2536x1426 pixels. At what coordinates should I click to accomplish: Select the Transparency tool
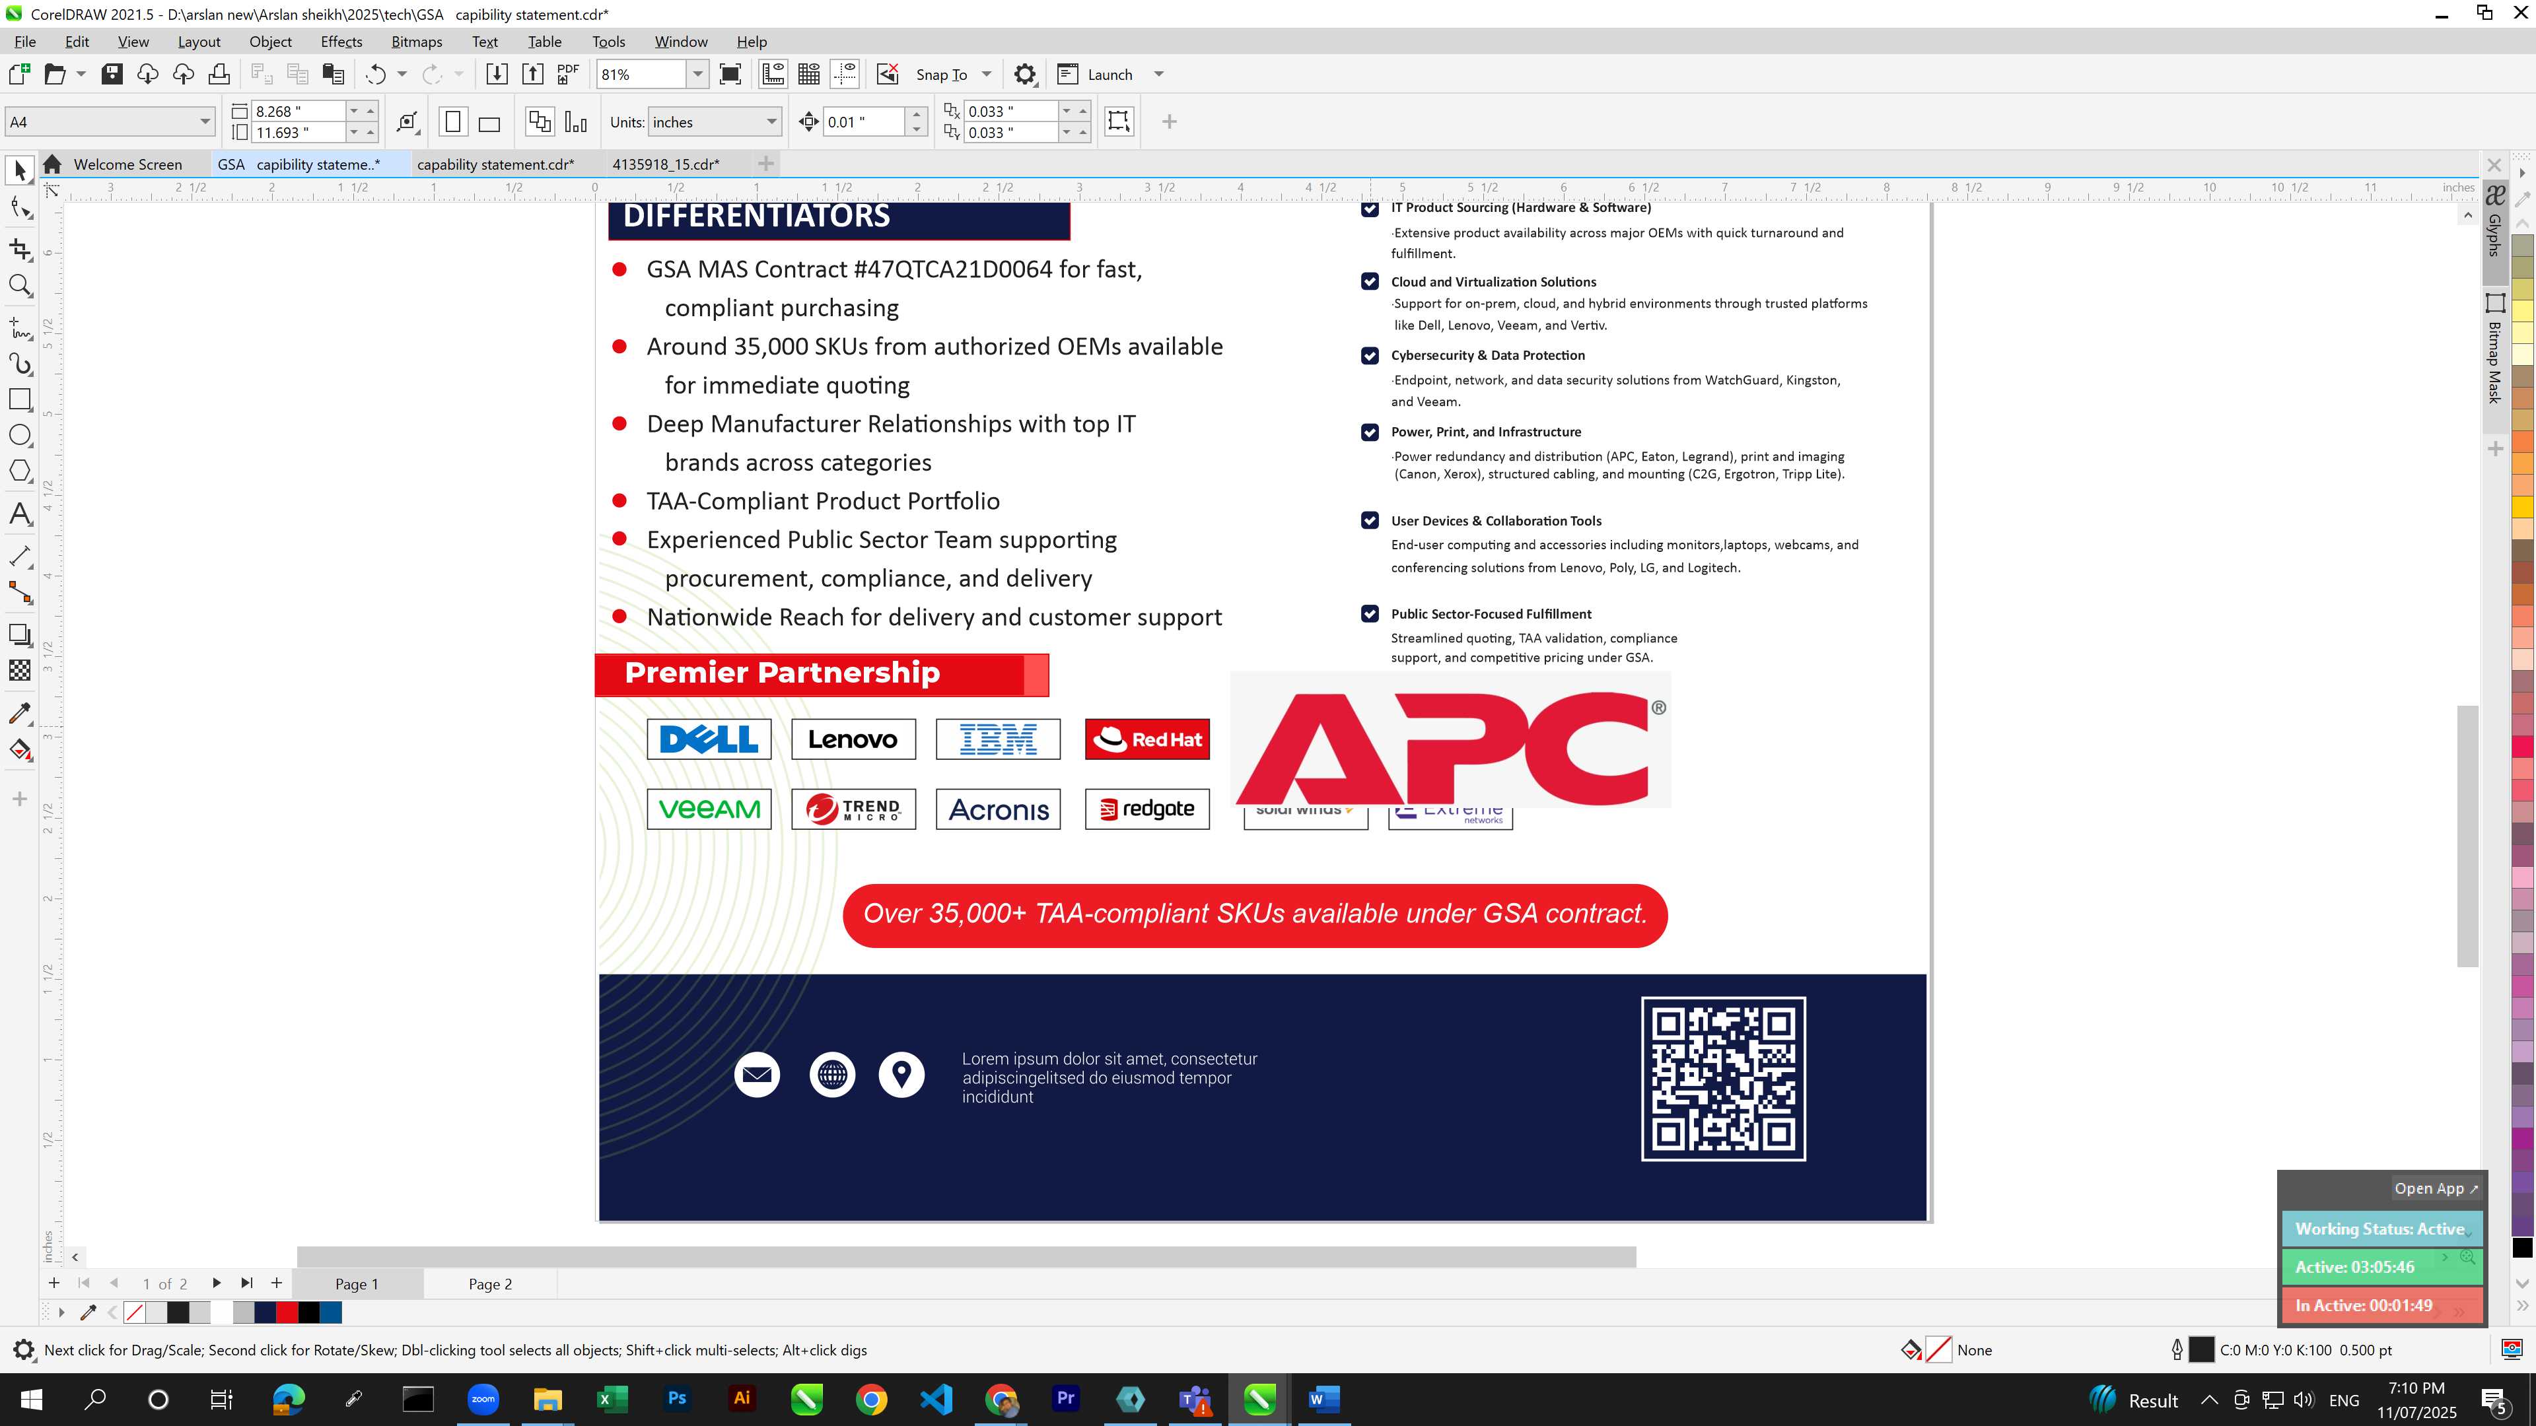click(20, 670)
